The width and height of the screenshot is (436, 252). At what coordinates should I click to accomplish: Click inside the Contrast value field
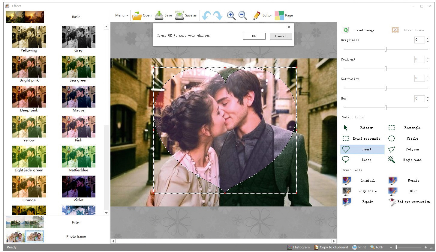coord(419,59)
